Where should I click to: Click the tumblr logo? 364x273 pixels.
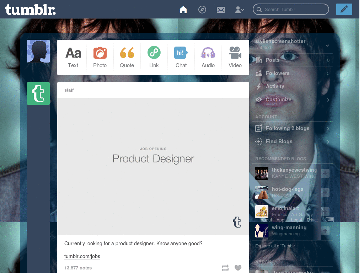(31, 10)
